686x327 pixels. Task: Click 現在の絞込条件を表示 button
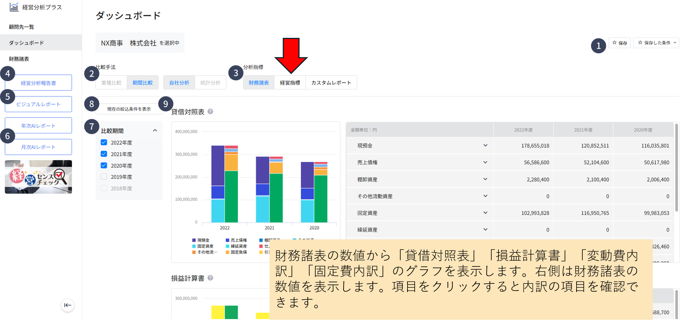[129, 109]
